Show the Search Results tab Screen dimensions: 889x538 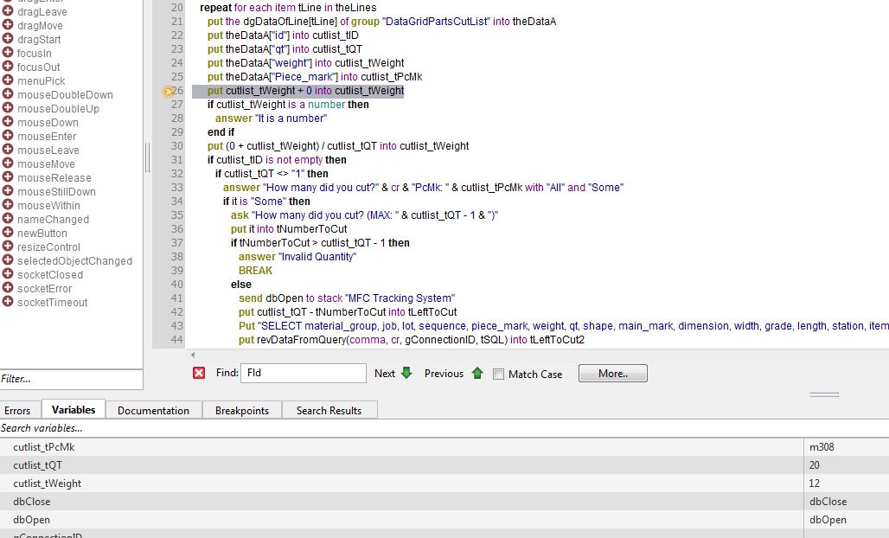click(329, 410)
